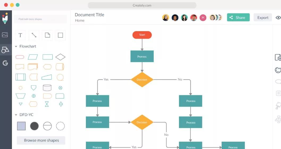Open document settings icon on right panel

coord(278,57)
